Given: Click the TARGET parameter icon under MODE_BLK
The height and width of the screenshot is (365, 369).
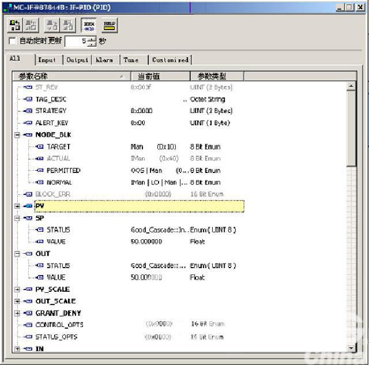Looking at the screenshot, I should click(39, 146).
